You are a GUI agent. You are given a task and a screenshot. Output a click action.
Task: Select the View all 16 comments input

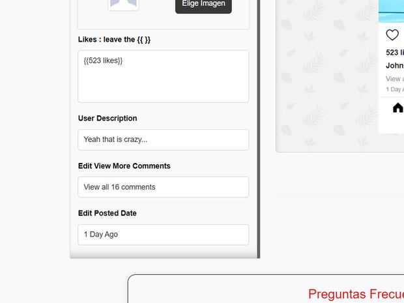(163, 187)
